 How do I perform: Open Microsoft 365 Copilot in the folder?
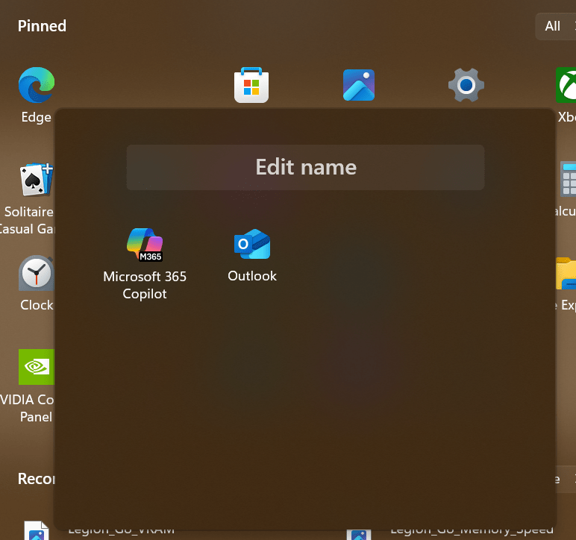145,245
